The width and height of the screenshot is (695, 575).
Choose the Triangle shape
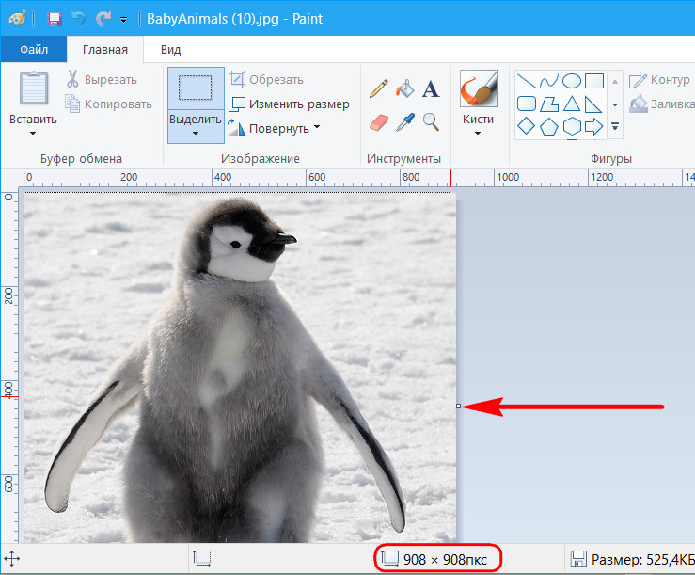[x=572, y=104]
